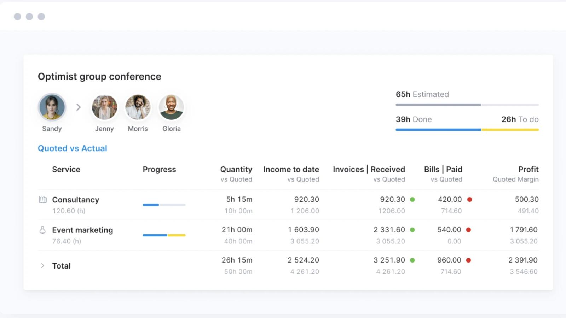Open the Quoted vs Actual link
566x318 pixels.
pos(73,148)
